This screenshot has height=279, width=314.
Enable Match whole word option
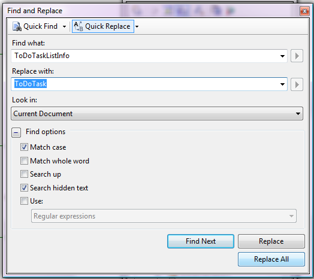[x=24, y=160]
